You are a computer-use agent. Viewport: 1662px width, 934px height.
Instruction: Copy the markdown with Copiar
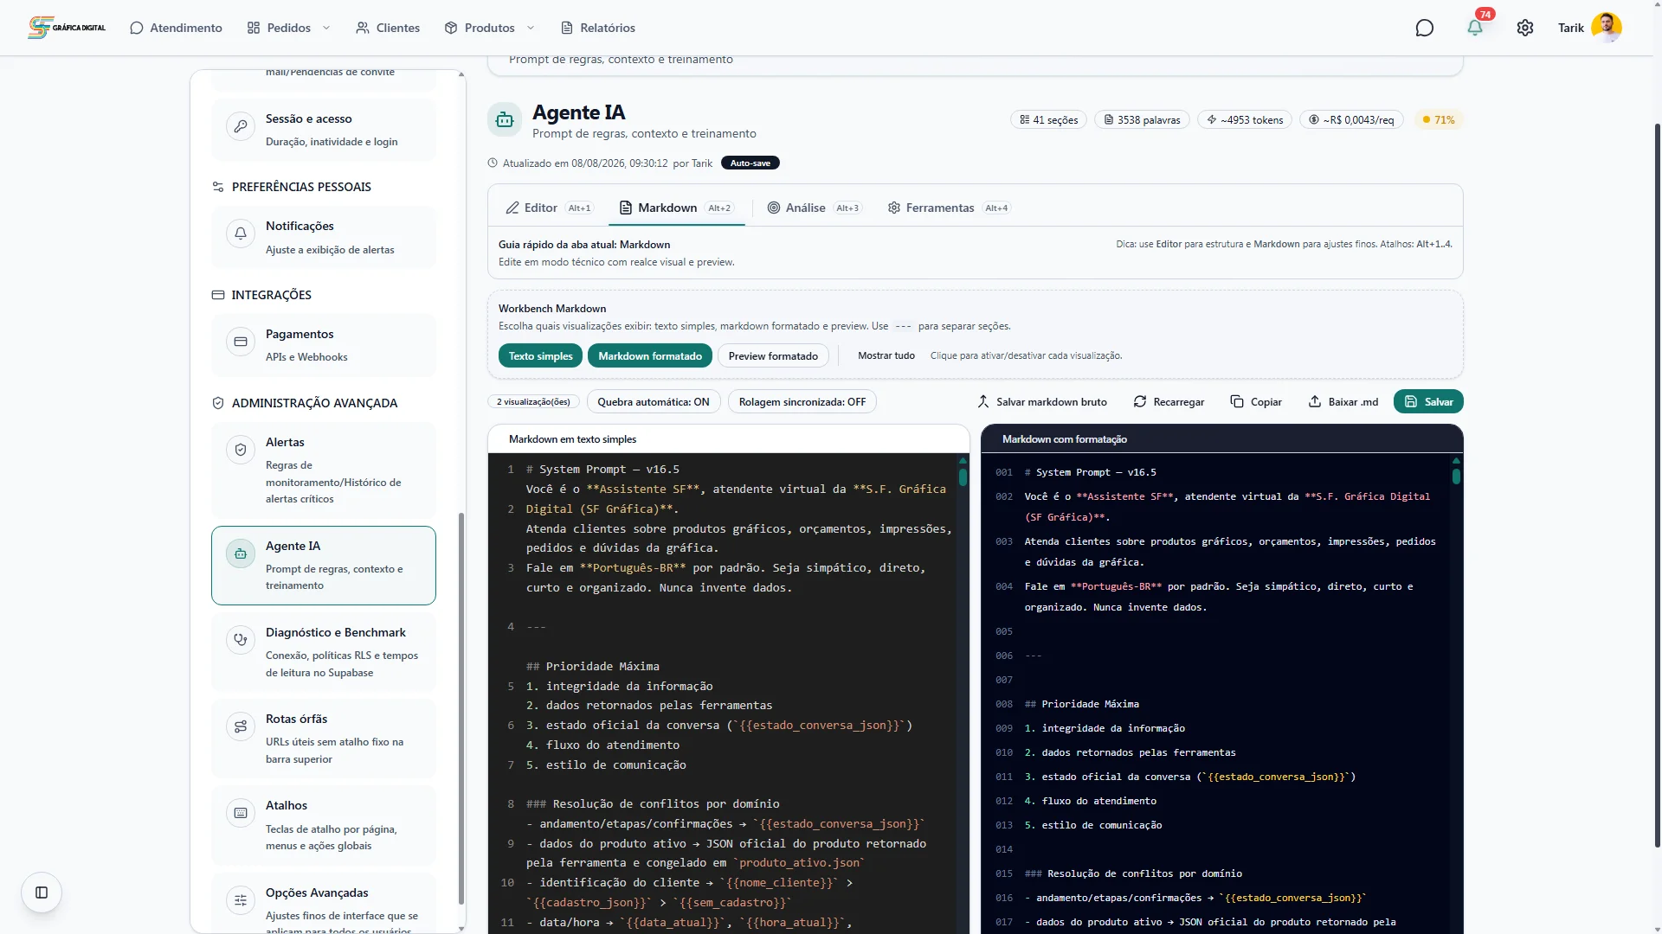point(1256,402)
